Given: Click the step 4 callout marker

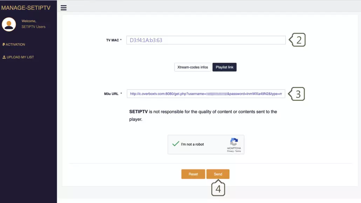Looking at the screenshot, I should click(x=218, y=188).
